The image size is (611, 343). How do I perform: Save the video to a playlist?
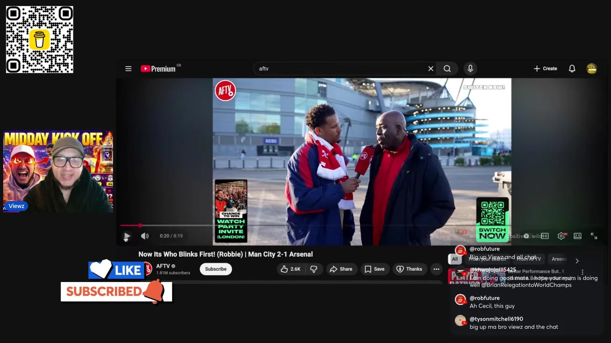374,269
